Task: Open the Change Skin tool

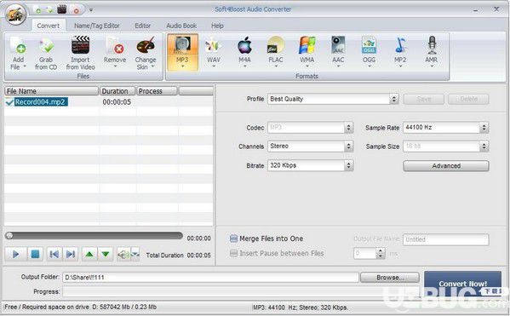Action: click(146, 54)
